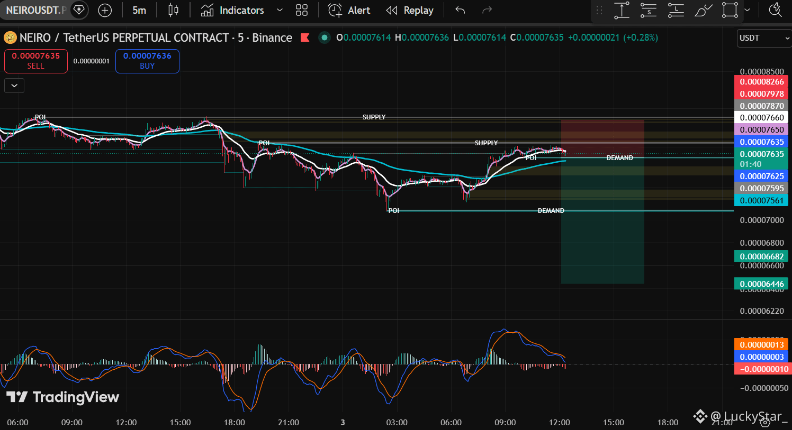Click the close value C0.00007635 in legend
Viewport: 792px width, 430px height.
click(x=537, y=38)
